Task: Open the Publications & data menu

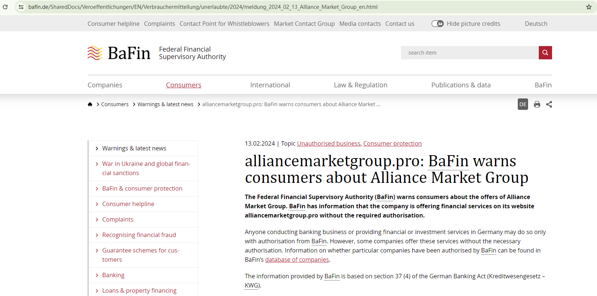Action: click(x=461, y=85)
